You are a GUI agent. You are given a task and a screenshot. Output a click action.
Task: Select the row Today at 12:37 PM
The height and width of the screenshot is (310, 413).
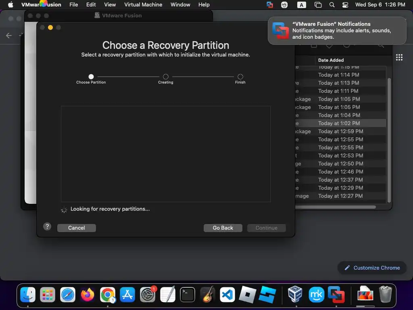click(x=340, y=180)
